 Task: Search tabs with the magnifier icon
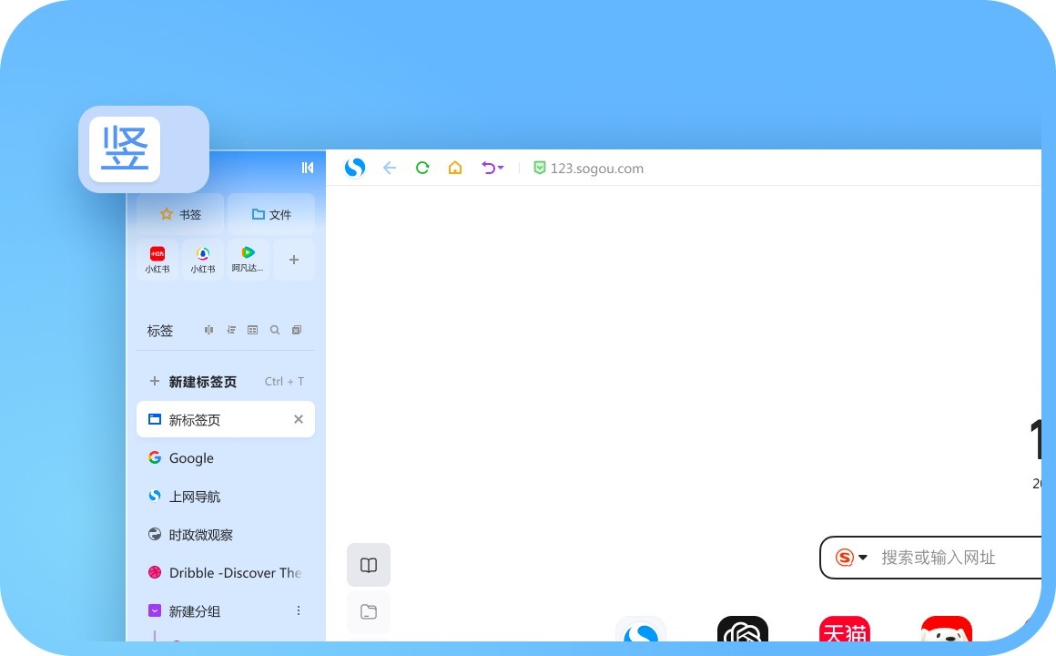tap(275, 330)
